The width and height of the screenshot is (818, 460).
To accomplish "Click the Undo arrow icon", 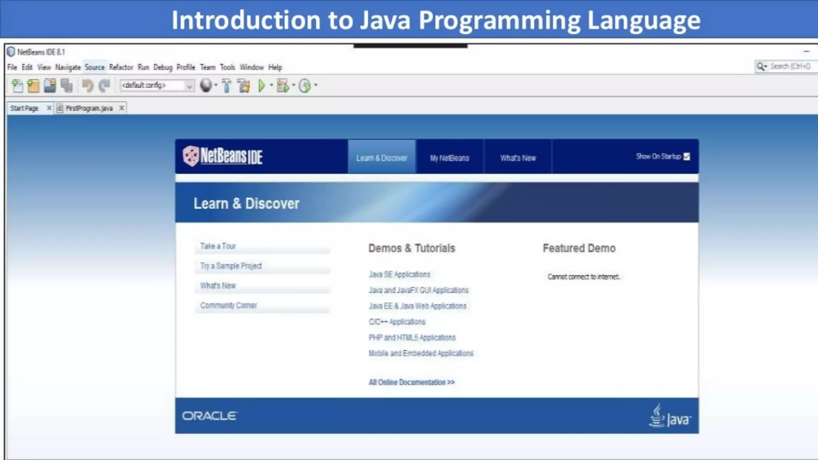I will tap(87, 85).
